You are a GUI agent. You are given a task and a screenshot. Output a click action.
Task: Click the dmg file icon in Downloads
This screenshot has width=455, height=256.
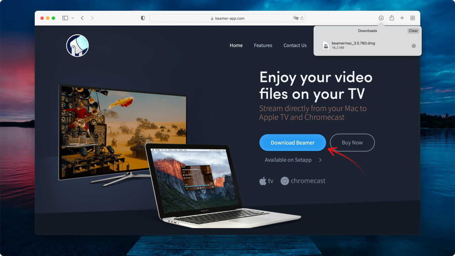[x=326, y=46]
